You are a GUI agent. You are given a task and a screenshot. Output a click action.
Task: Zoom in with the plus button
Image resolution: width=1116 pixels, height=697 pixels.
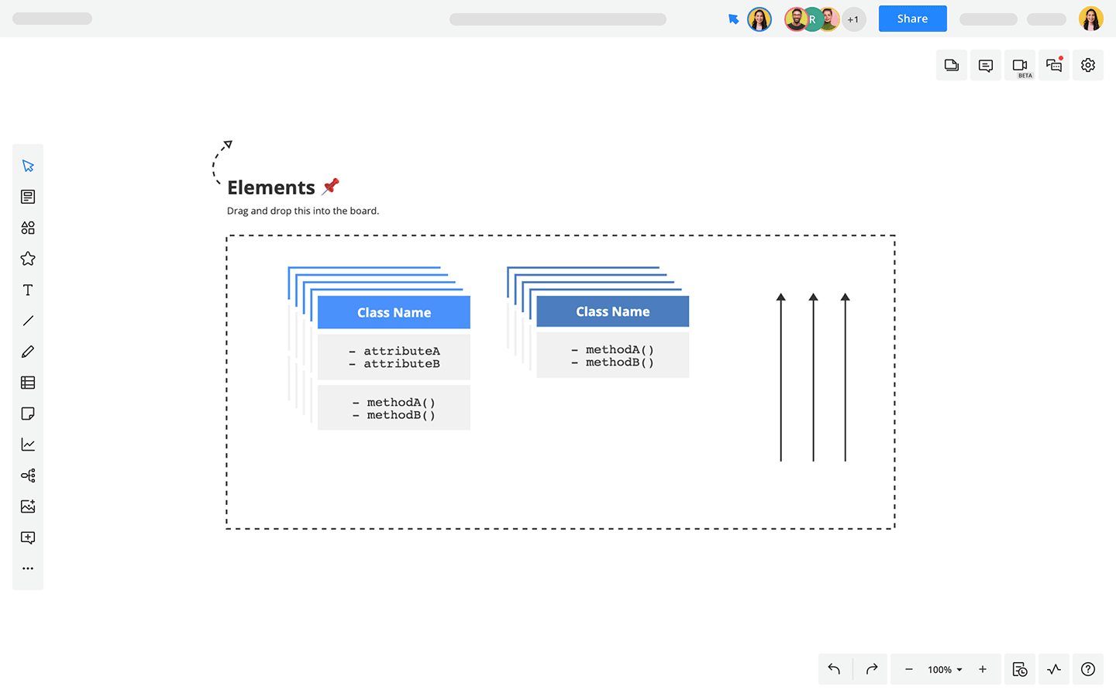[983, 669]
